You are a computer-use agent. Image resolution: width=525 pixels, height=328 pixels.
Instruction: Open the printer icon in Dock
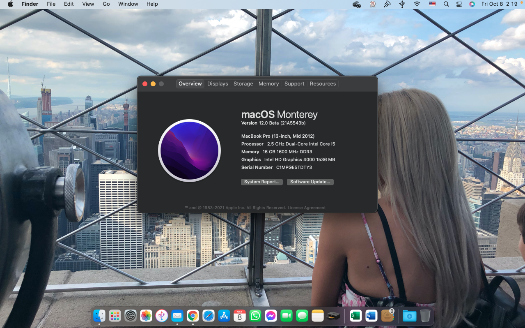(x=333, y=316)
